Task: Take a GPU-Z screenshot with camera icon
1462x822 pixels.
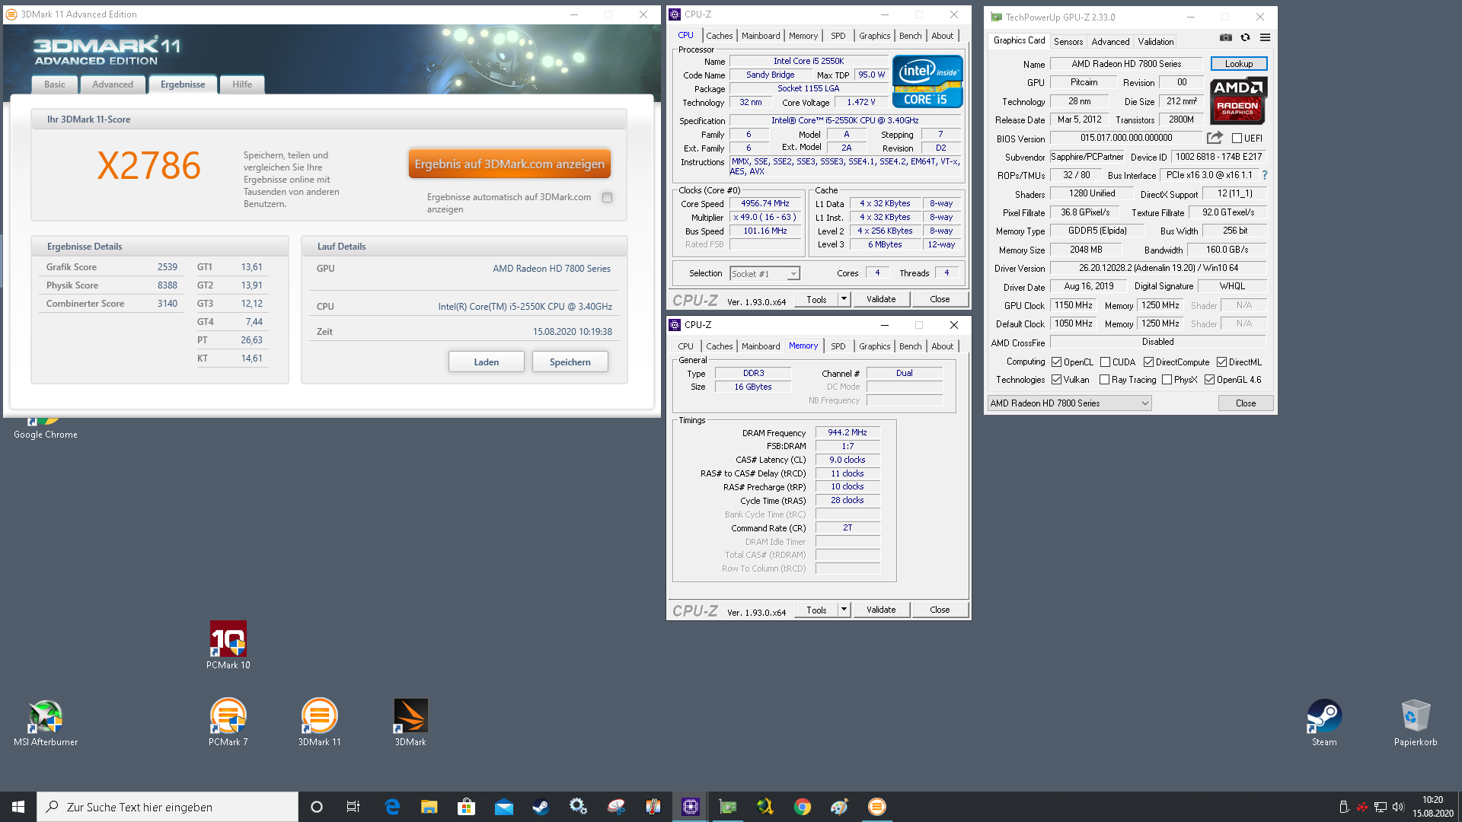Action: tap(1225, 37)
